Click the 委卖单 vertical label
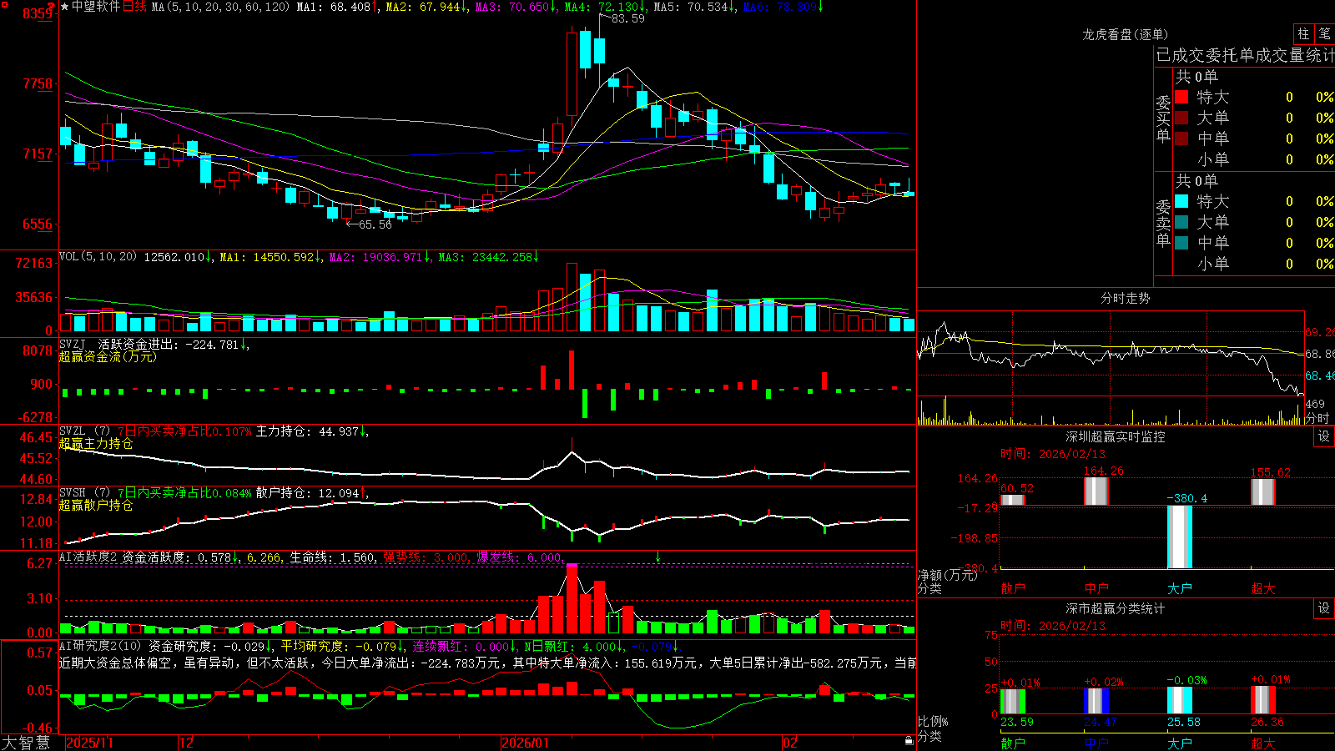Viewport: 1335px width, 751px height. point(1163,223)
